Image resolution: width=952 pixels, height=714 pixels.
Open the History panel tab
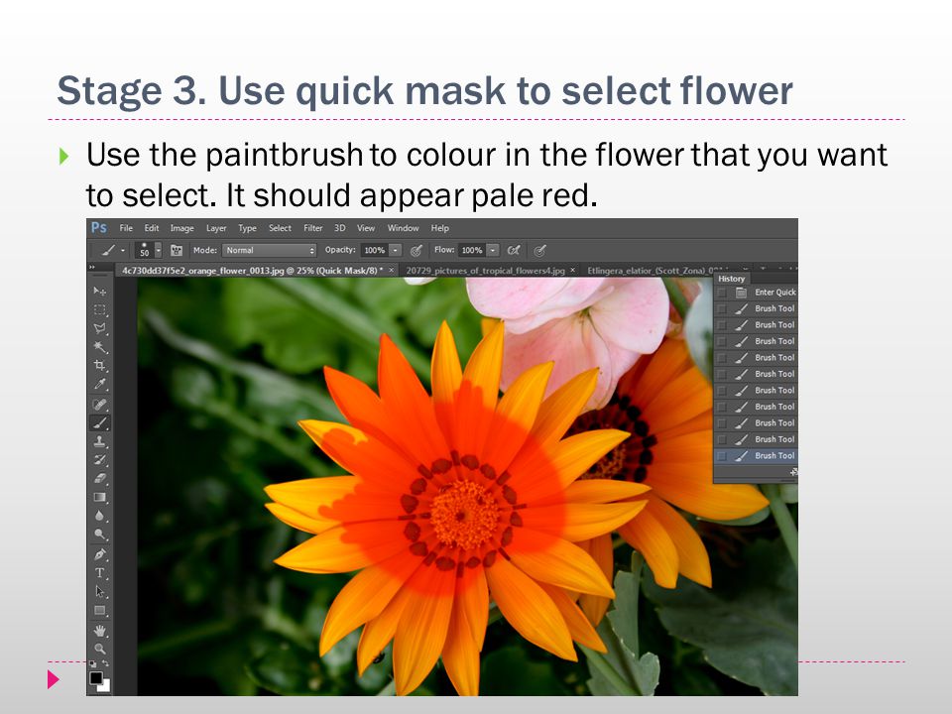[731, 279]
